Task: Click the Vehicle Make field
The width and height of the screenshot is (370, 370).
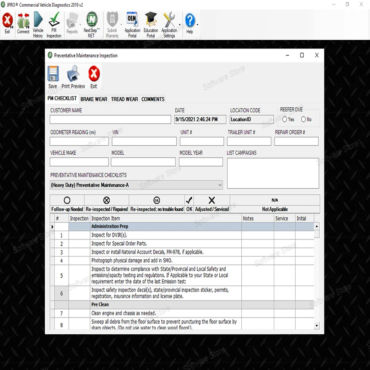Action: pos(79,162)
